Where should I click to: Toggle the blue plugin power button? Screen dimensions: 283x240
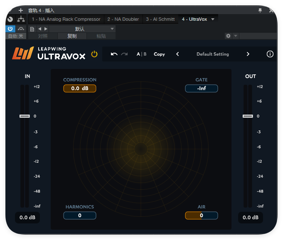(x=10, y=29)
